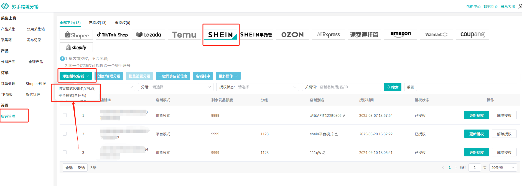Select the shopify platform logo
The image size is (522, 186).
76,47
